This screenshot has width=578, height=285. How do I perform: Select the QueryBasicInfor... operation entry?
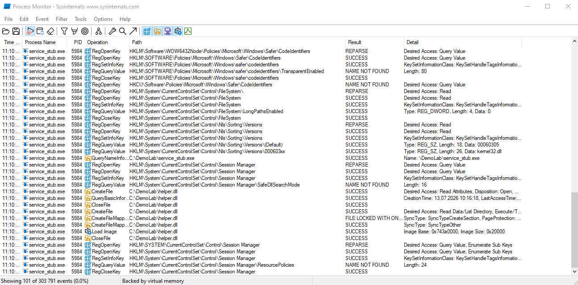pos(110,198)
